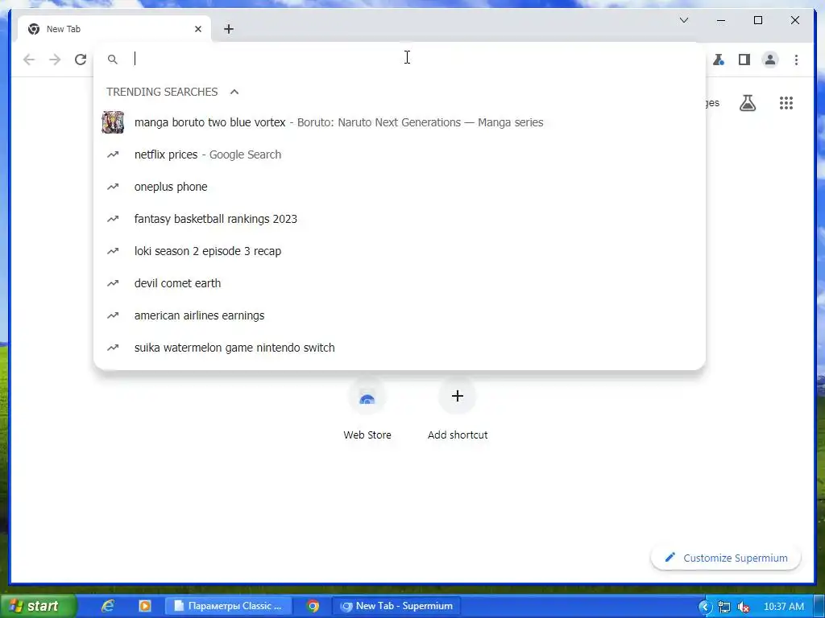Click the muted volume tray icon
Image resolution: width=825 pixels, height=618 pixels.
744,607
